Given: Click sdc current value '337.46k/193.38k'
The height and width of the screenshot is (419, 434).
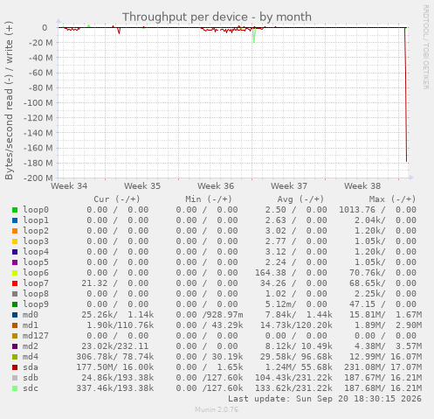Looking at the screenshot, I should (115, 388).
